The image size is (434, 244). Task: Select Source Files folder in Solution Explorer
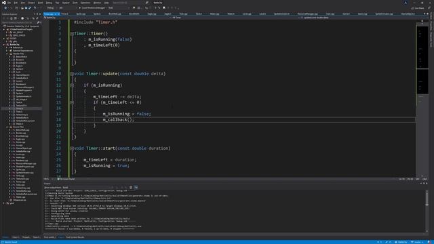[x=18, y=127]
